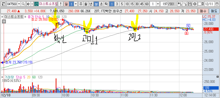Select the 틱 (tick) chart period
This screenshot has width=220, height=98.
tap(106, 4)
